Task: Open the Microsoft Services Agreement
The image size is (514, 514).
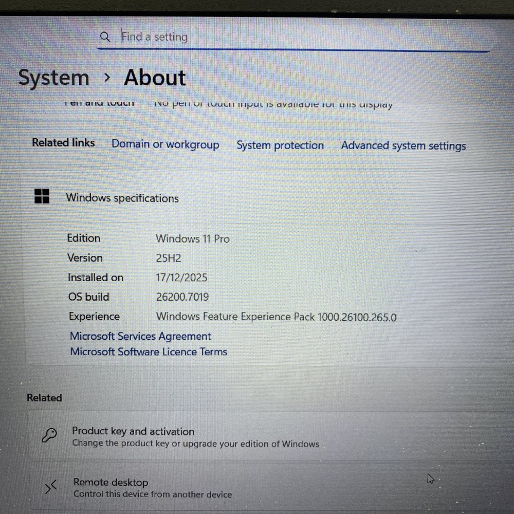Action: click(140, 336)
